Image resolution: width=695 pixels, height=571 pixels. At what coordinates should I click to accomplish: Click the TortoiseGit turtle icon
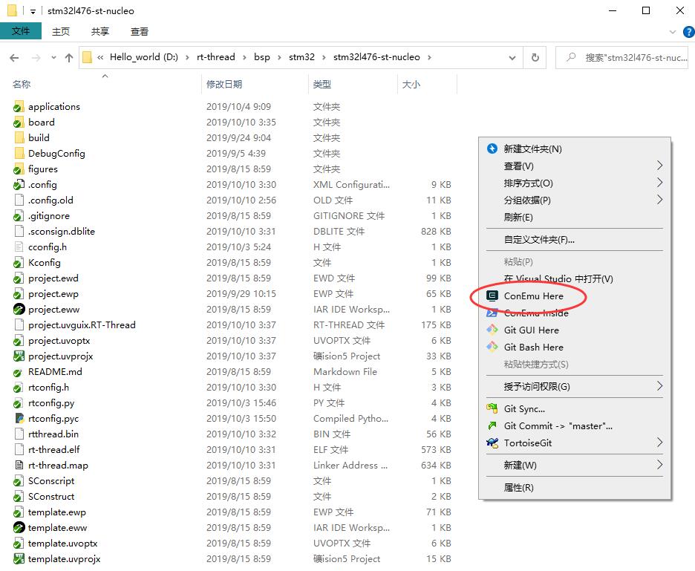point(492,443)
